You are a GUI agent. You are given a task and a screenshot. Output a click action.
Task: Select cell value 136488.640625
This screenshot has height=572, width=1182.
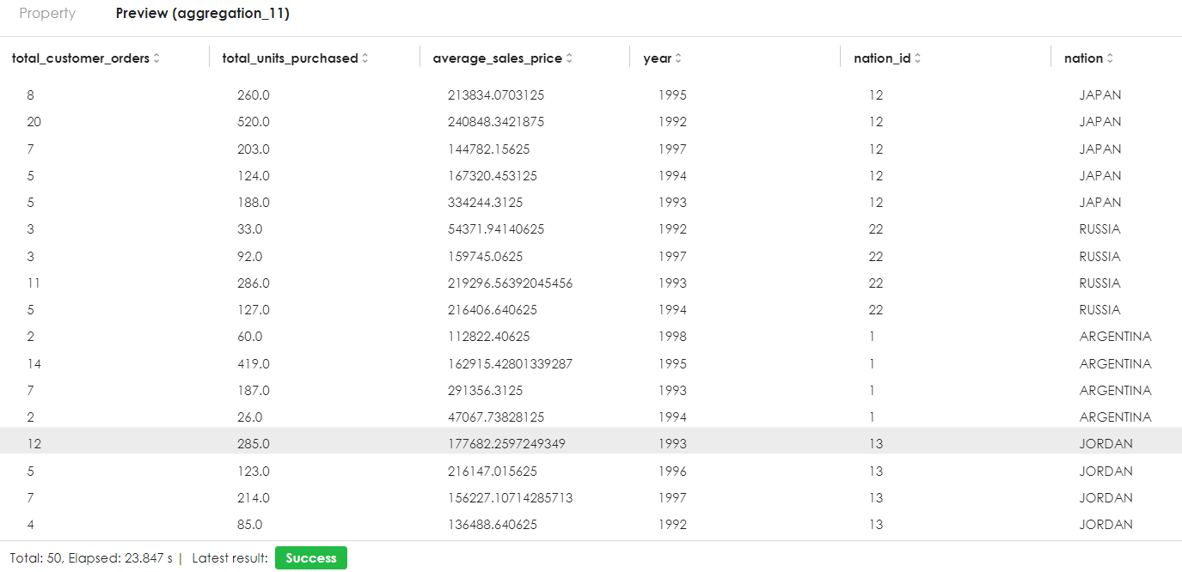pos(493,525)
